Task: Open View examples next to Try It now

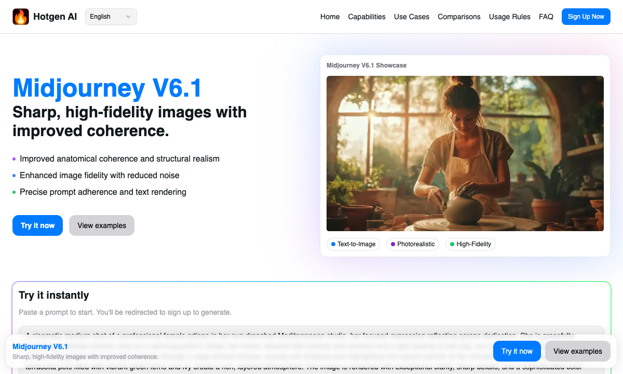Action: click(x=102, y=225)
